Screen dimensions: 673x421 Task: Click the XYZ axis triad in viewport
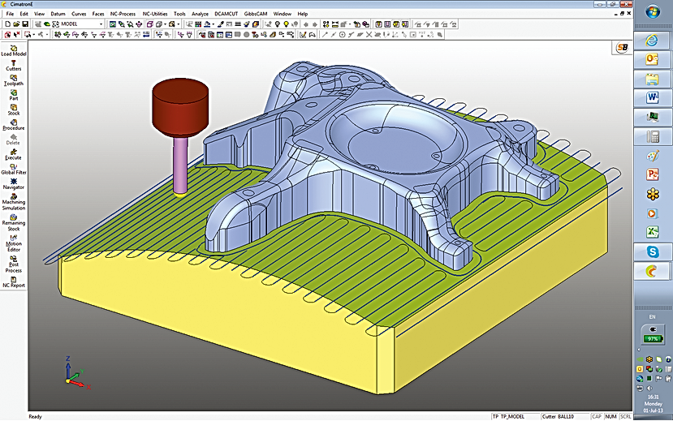[76, 372]
